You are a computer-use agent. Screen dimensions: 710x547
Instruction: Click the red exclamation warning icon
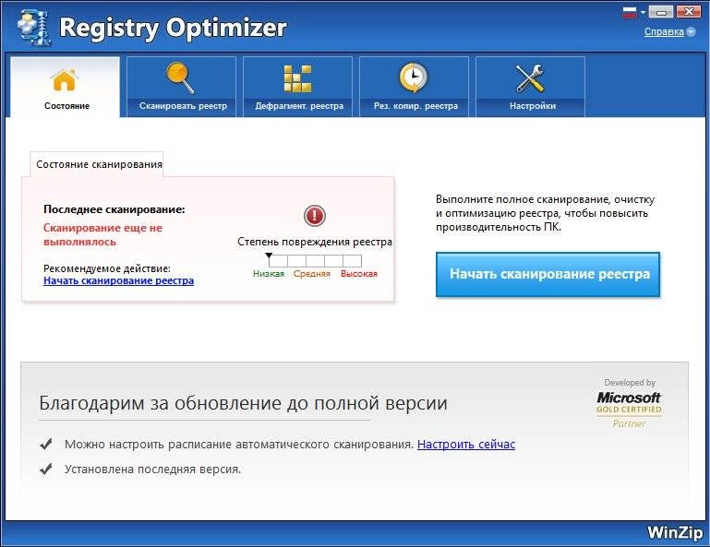[x=314, y=215]
